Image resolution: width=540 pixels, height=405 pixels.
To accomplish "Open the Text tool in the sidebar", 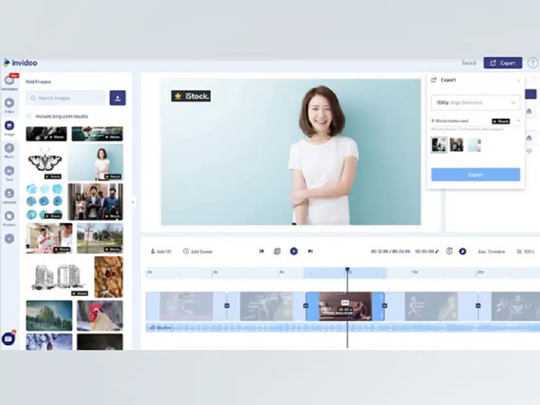I will [x=9, y=171].
